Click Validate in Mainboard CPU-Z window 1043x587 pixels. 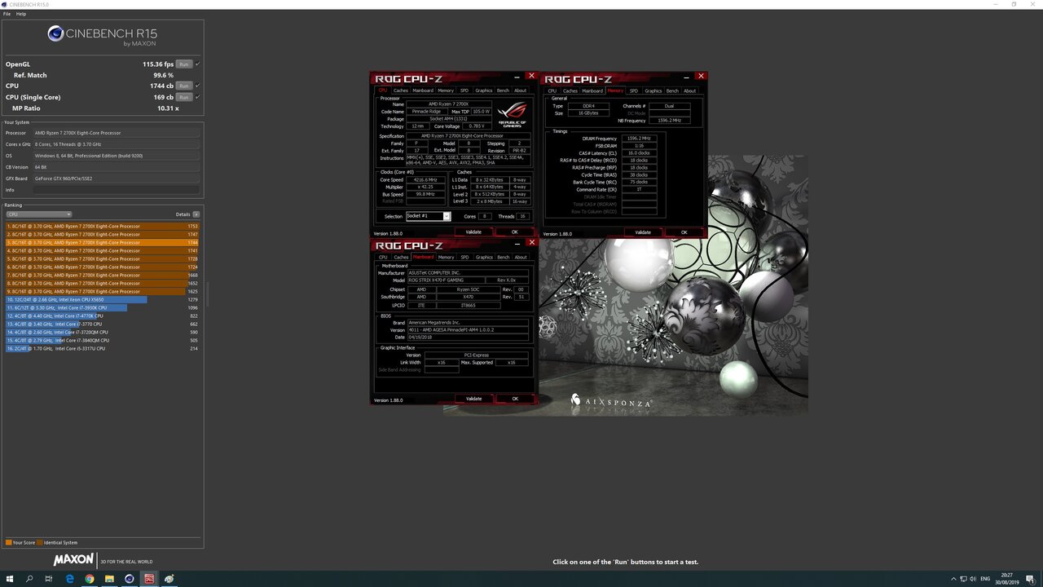[473, 399]
